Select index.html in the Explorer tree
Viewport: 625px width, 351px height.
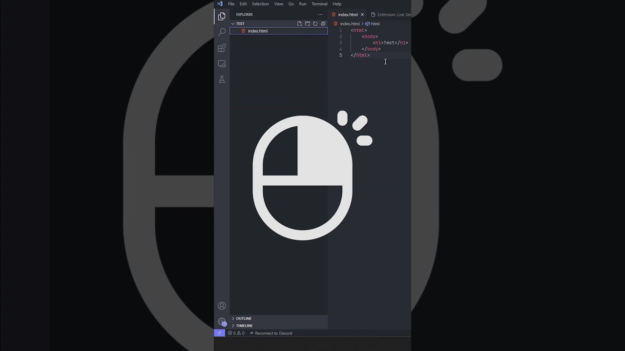tap(279, 31)
